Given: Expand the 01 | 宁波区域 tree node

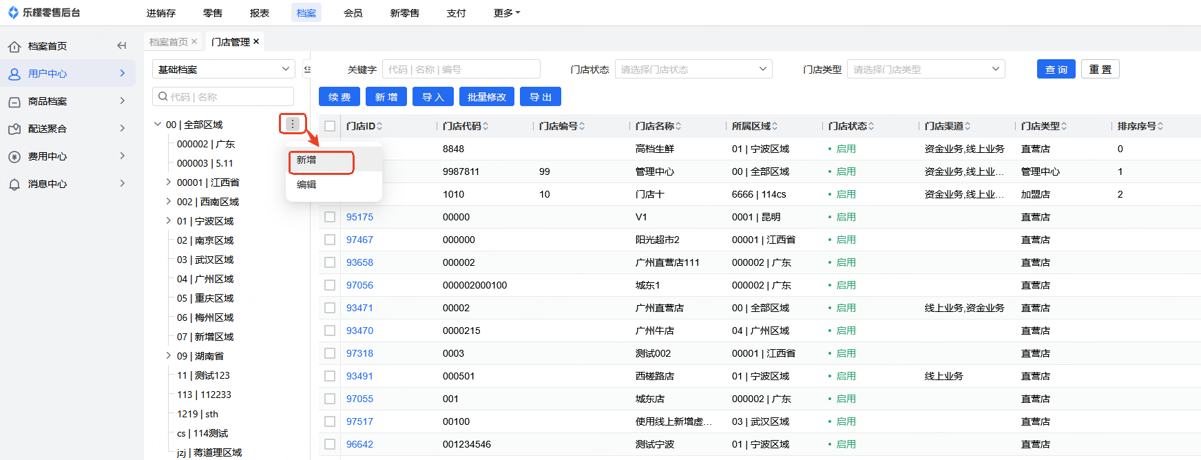Looking at the screenshot, I should (x=169, y=221).
